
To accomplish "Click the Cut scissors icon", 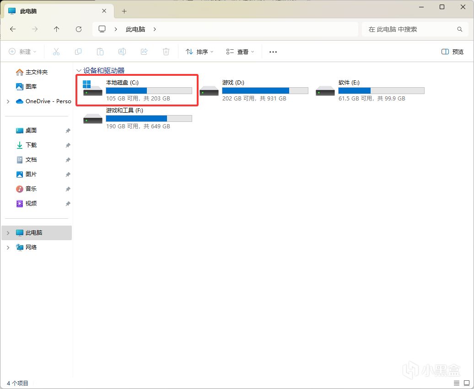I will (56, 52).
